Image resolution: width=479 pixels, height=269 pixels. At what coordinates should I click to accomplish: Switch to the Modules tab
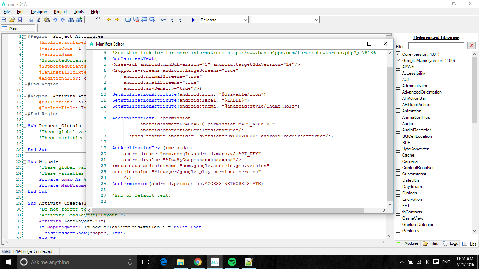pyautogui.click(x=408, y=243)
